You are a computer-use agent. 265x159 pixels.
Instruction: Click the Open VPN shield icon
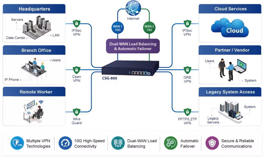(x=76, y=70)
